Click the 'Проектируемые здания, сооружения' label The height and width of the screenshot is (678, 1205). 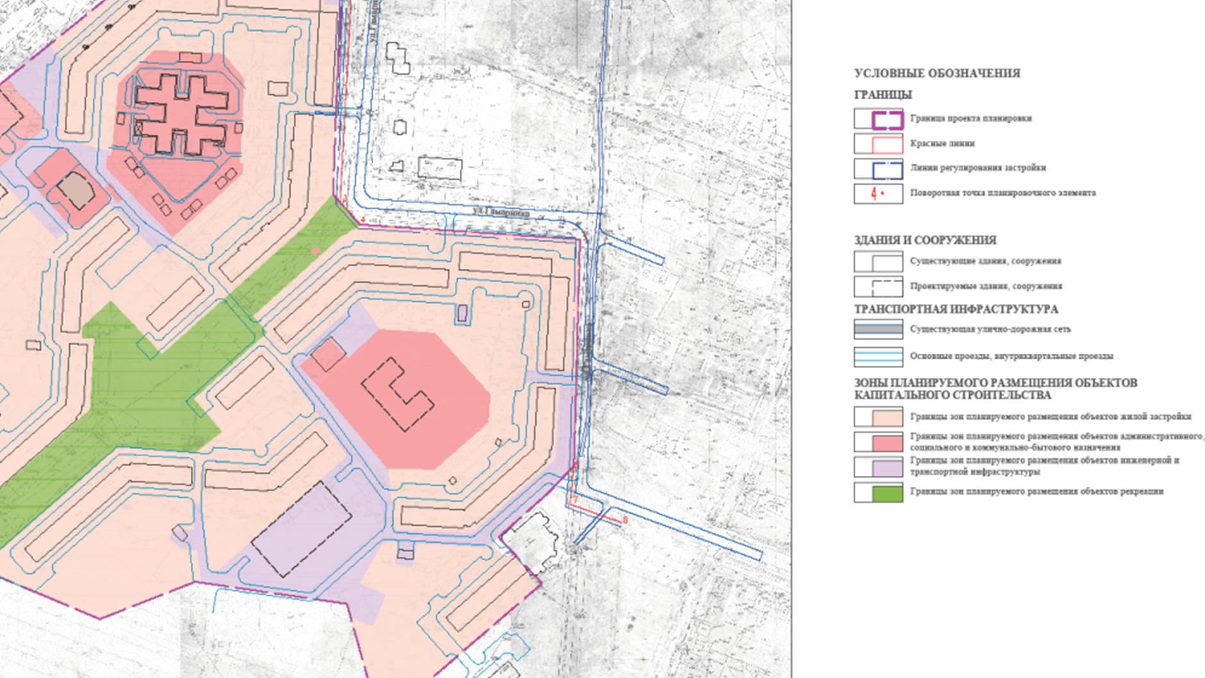tap(986, 286)
